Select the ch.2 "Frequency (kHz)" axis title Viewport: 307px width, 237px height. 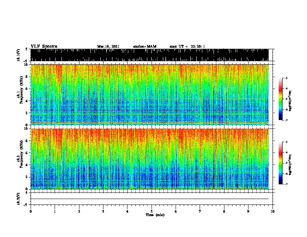point(21,155)
